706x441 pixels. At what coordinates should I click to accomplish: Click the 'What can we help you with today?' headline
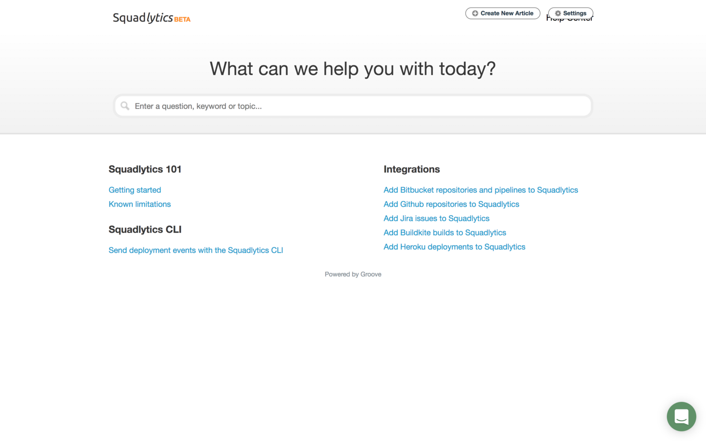click(353, 69)
